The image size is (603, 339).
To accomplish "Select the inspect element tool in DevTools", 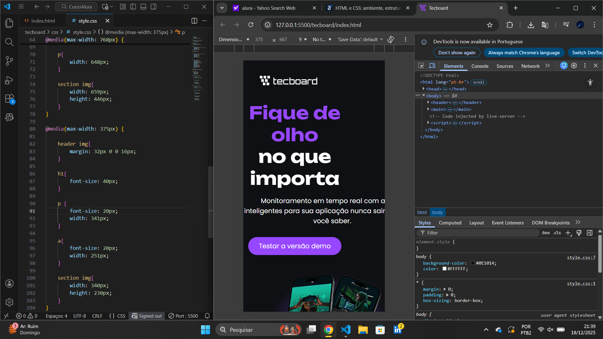I will pos(421,66).
